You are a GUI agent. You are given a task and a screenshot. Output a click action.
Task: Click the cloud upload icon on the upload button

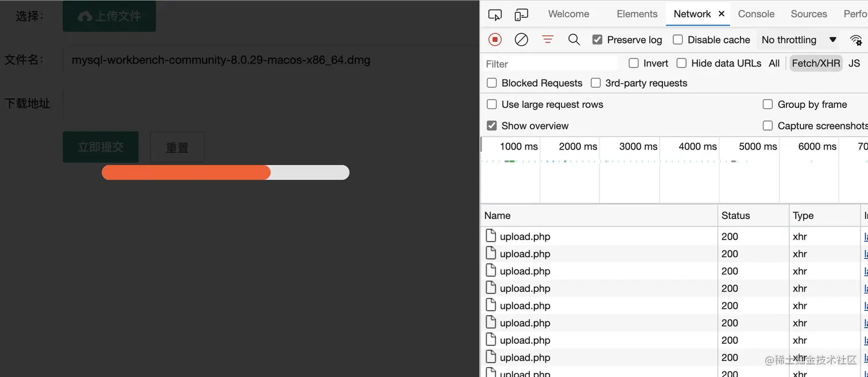pyautogui.click(x=85, y=17)
